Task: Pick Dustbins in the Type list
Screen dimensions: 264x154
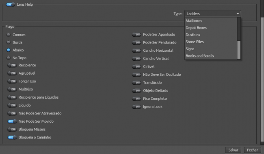Action: pos(211,35)
